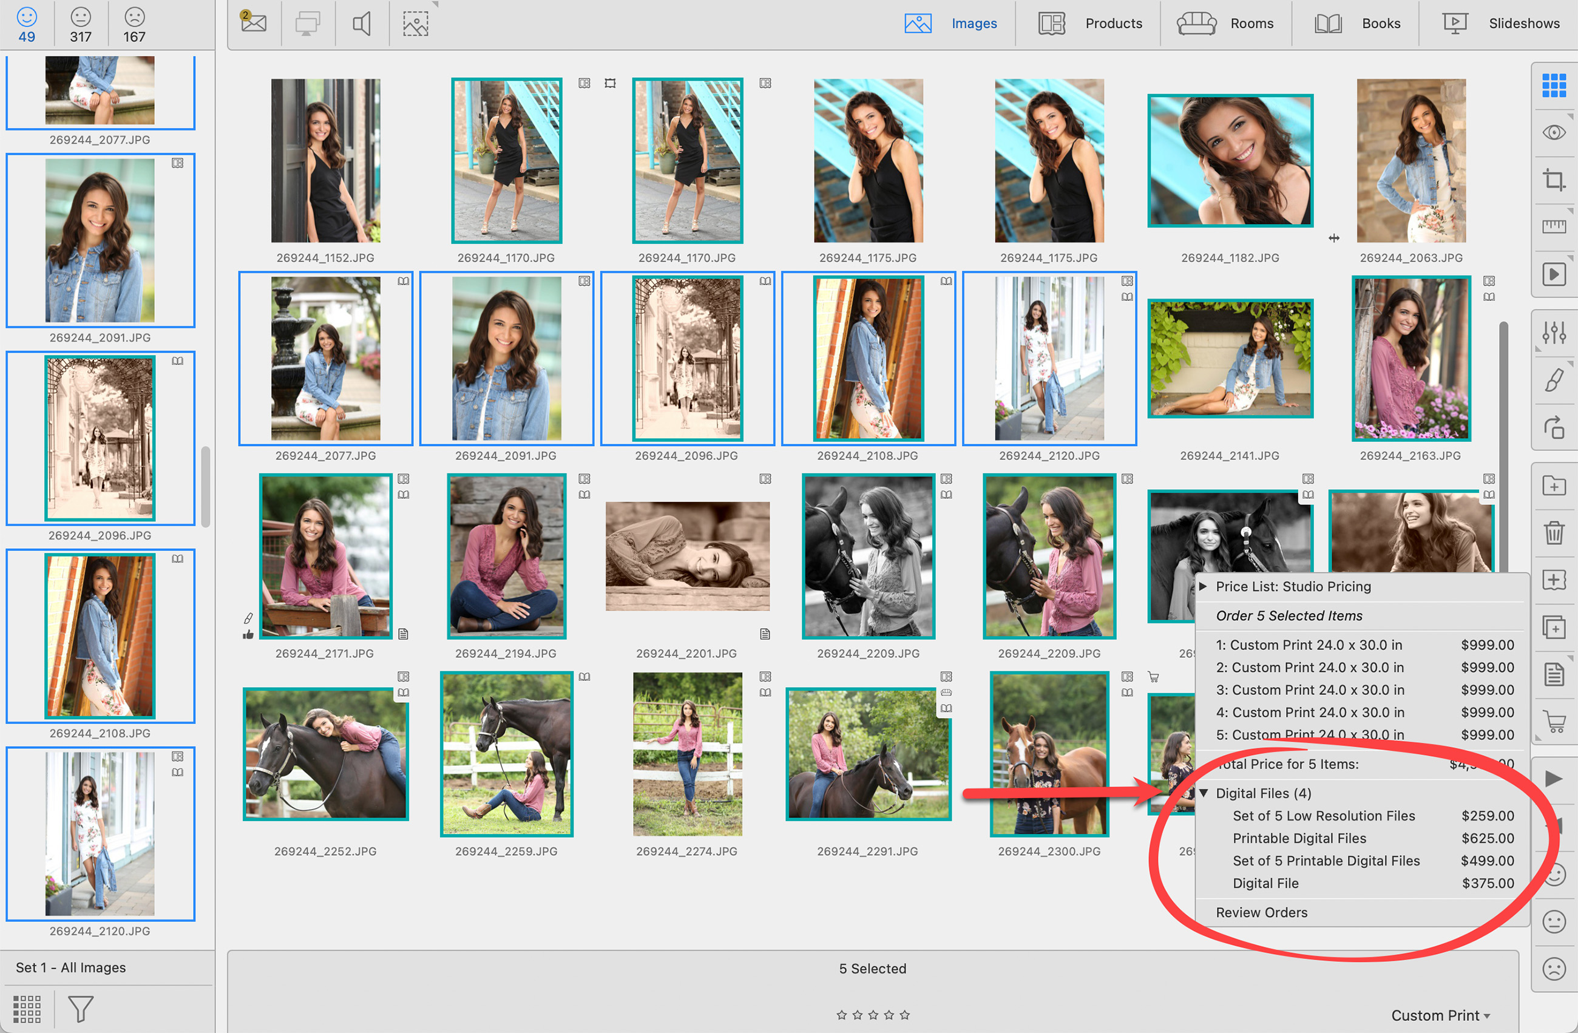Click the first star rating
The height and width of the screenshot is (1033, 1578).
(841, 1015)
